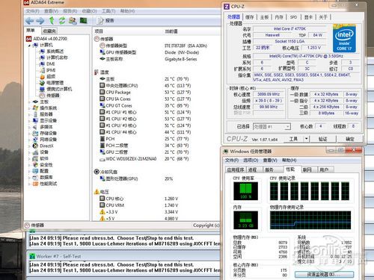Open dropdown arrow beside CPU-Z 工具 button
The width and height of the screenshot is (374, 280).
coord(307,139)
